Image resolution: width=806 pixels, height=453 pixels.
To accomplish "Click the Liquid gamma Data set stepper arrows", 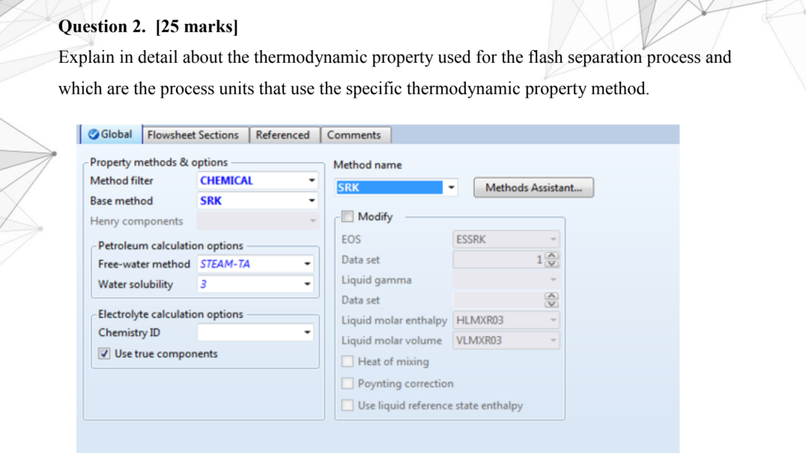I will (552, 300).
